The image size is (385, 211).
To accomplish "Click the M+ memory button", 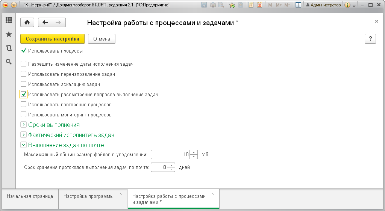I will click(x=279, y=5).
